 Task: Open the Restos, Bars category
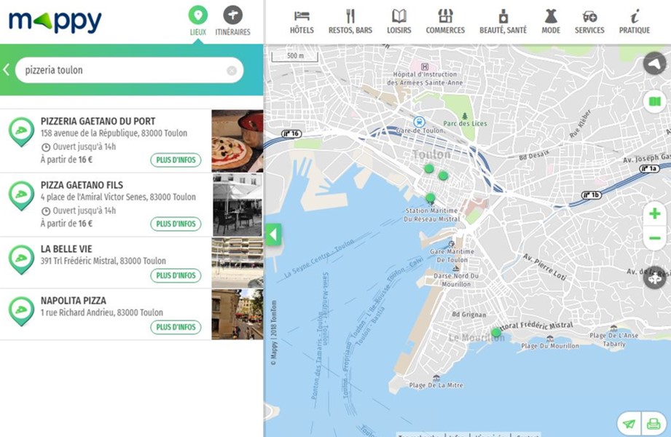click(350, 22)
